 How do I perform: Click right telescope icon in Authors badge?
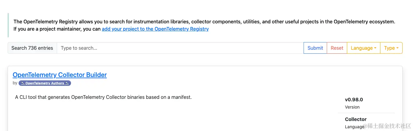(x=67, y=83)
